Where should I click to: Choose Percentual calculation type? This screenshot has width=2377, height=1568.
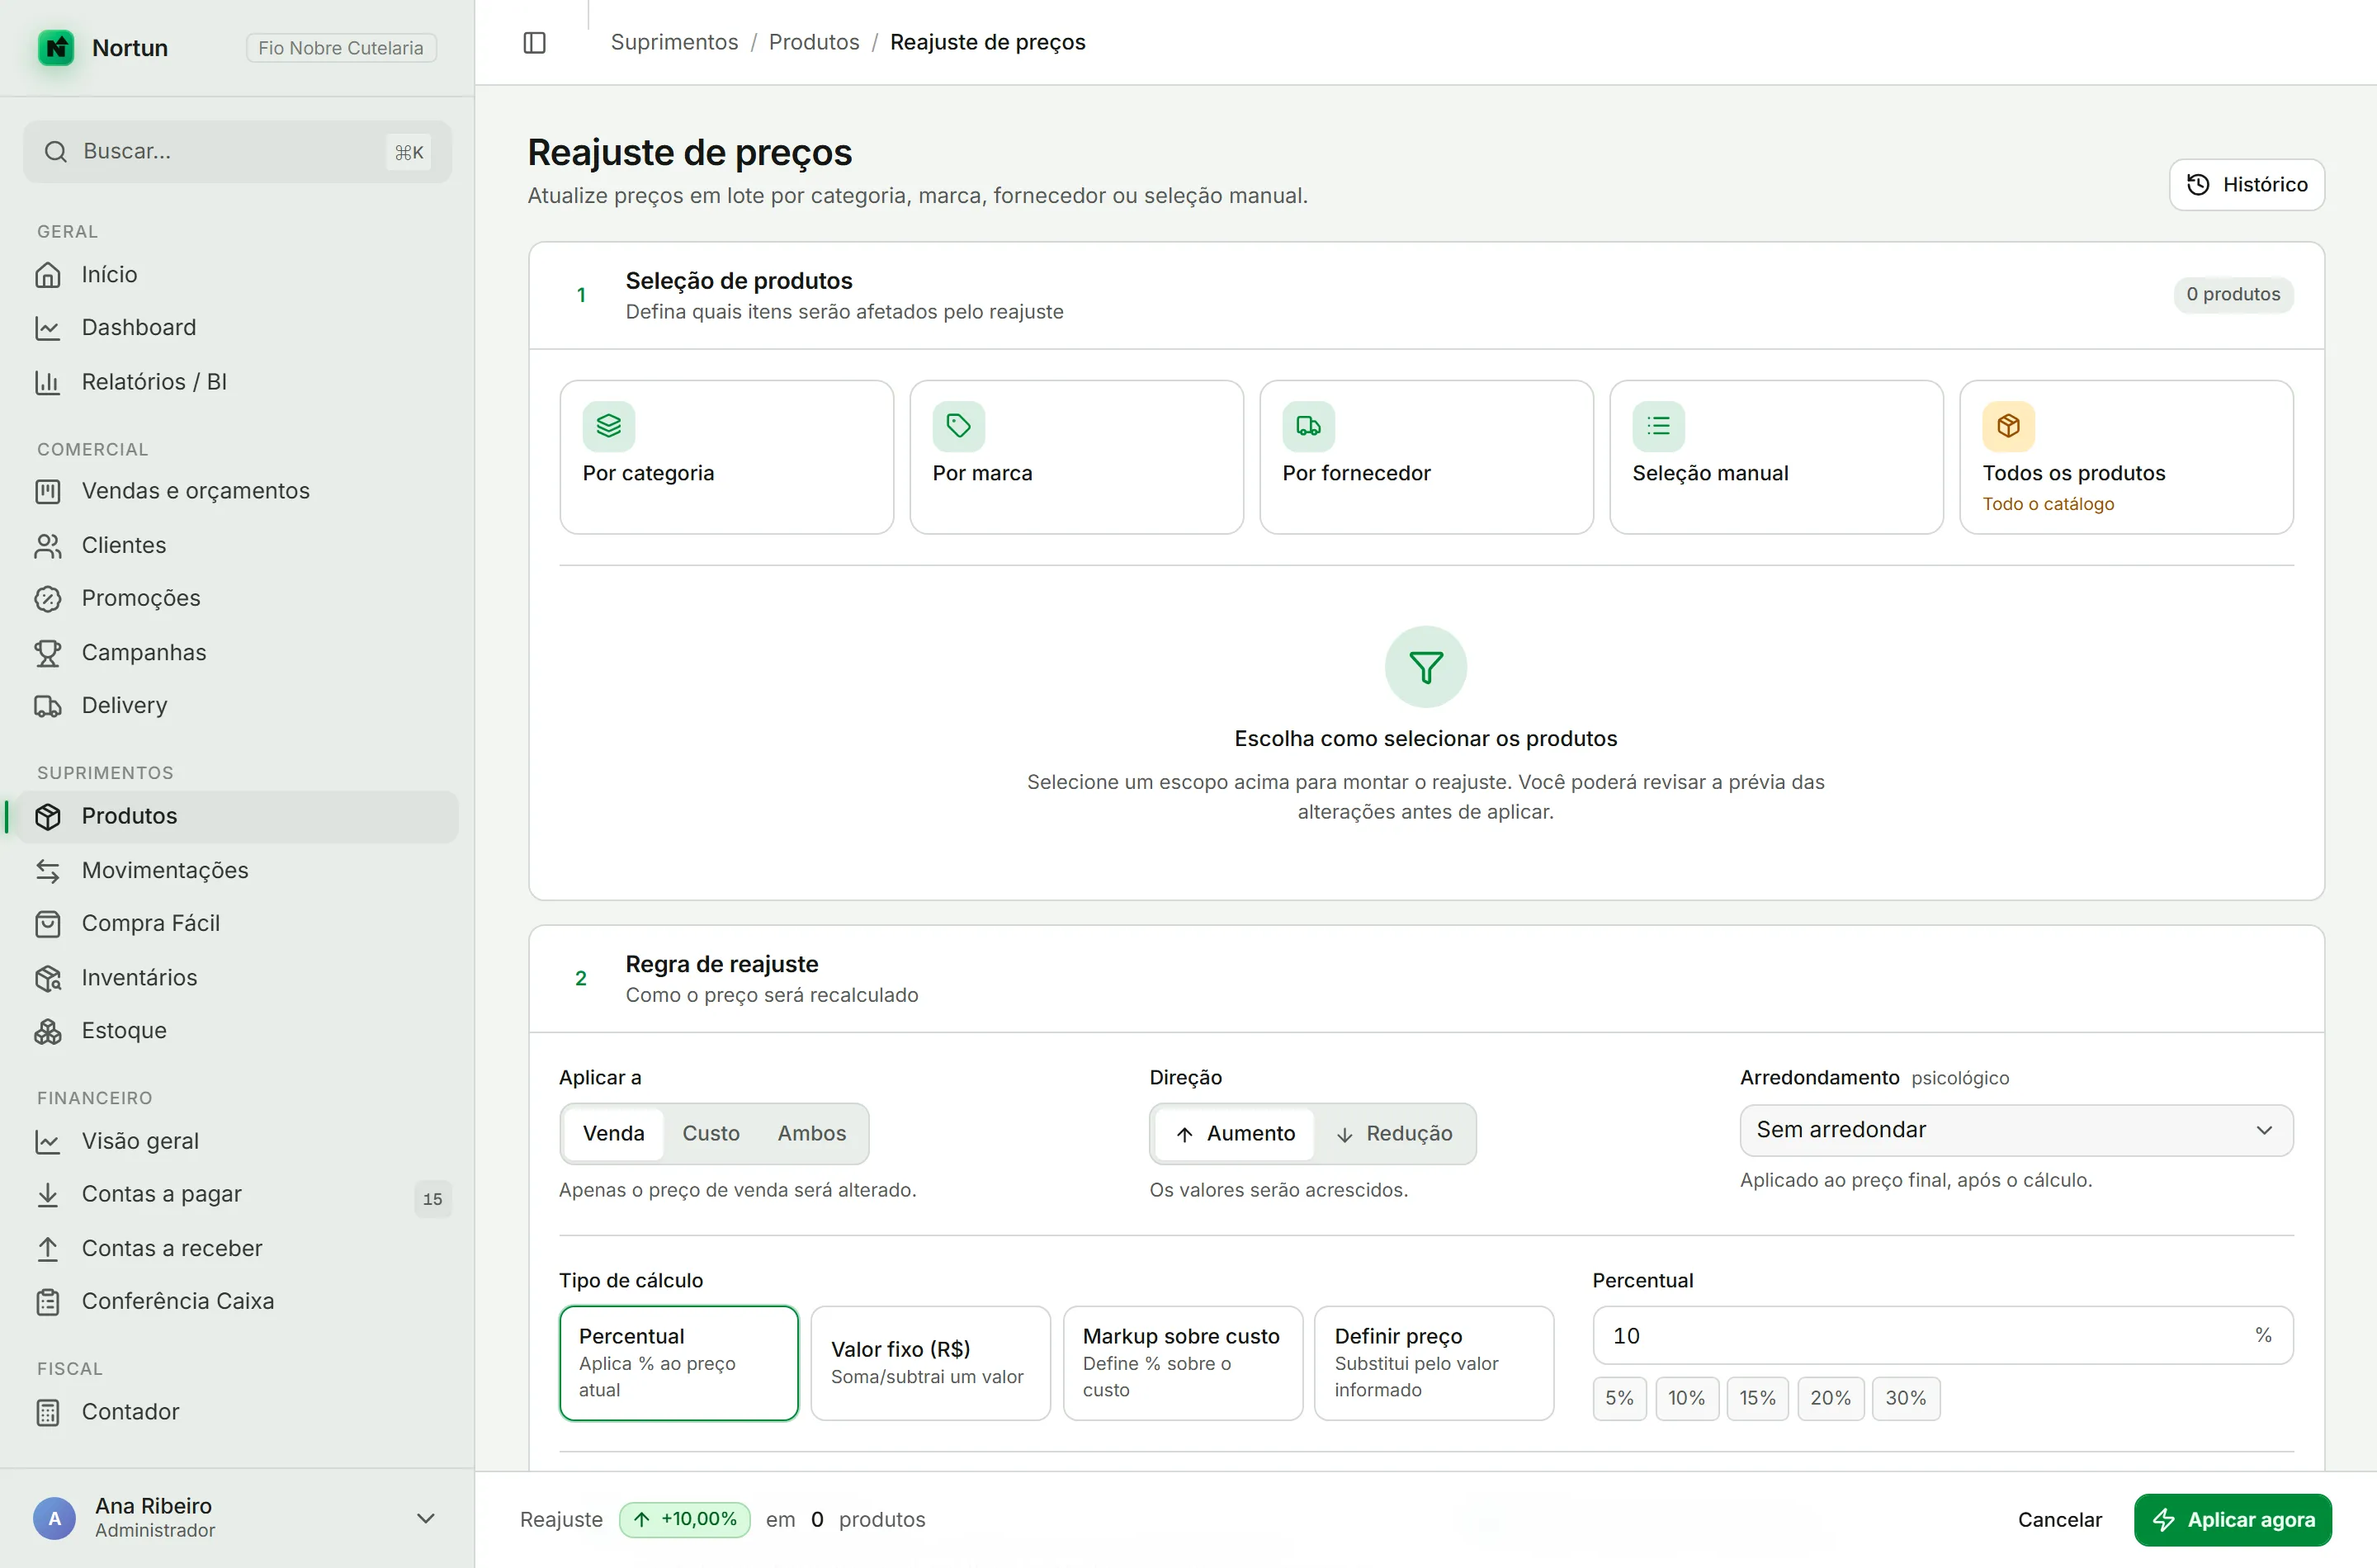tap(679, 1362)
